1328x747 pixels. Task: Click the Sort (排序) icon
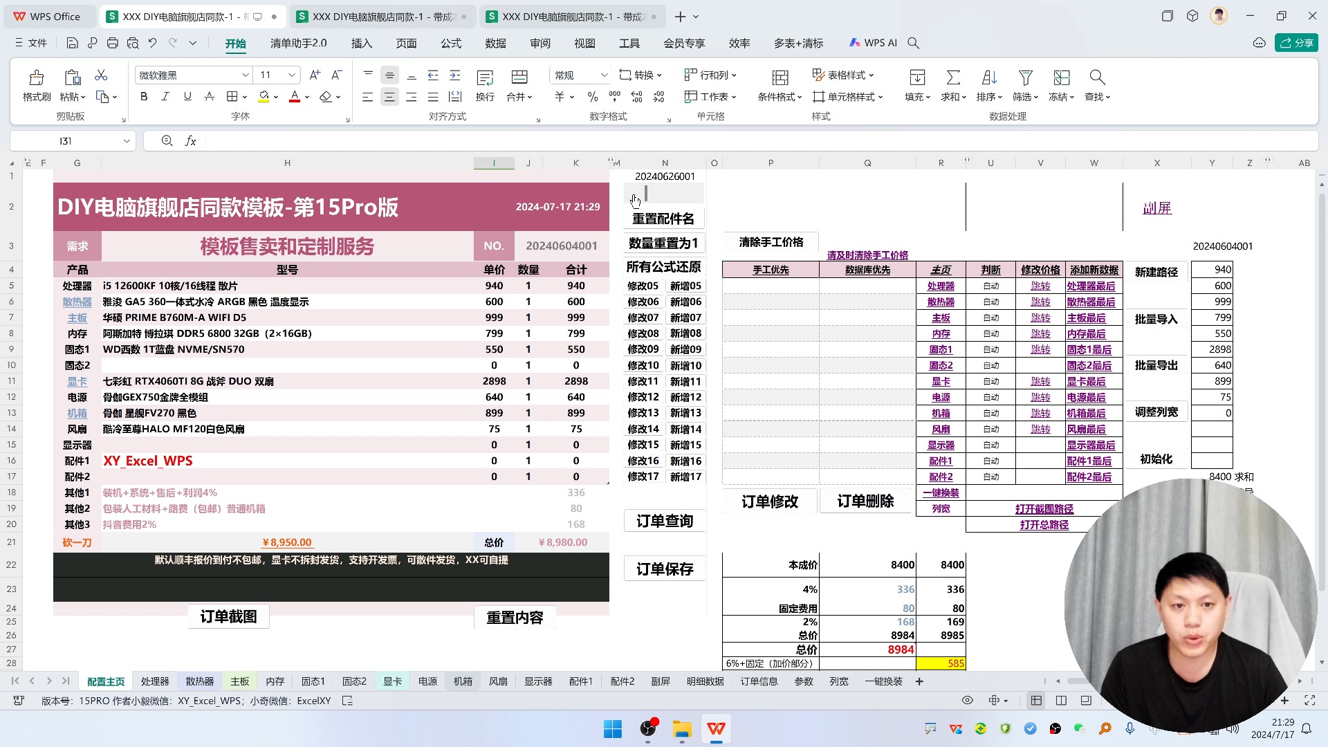click(x=989, y=77)
